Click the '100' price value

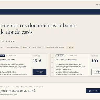[95, 61]
